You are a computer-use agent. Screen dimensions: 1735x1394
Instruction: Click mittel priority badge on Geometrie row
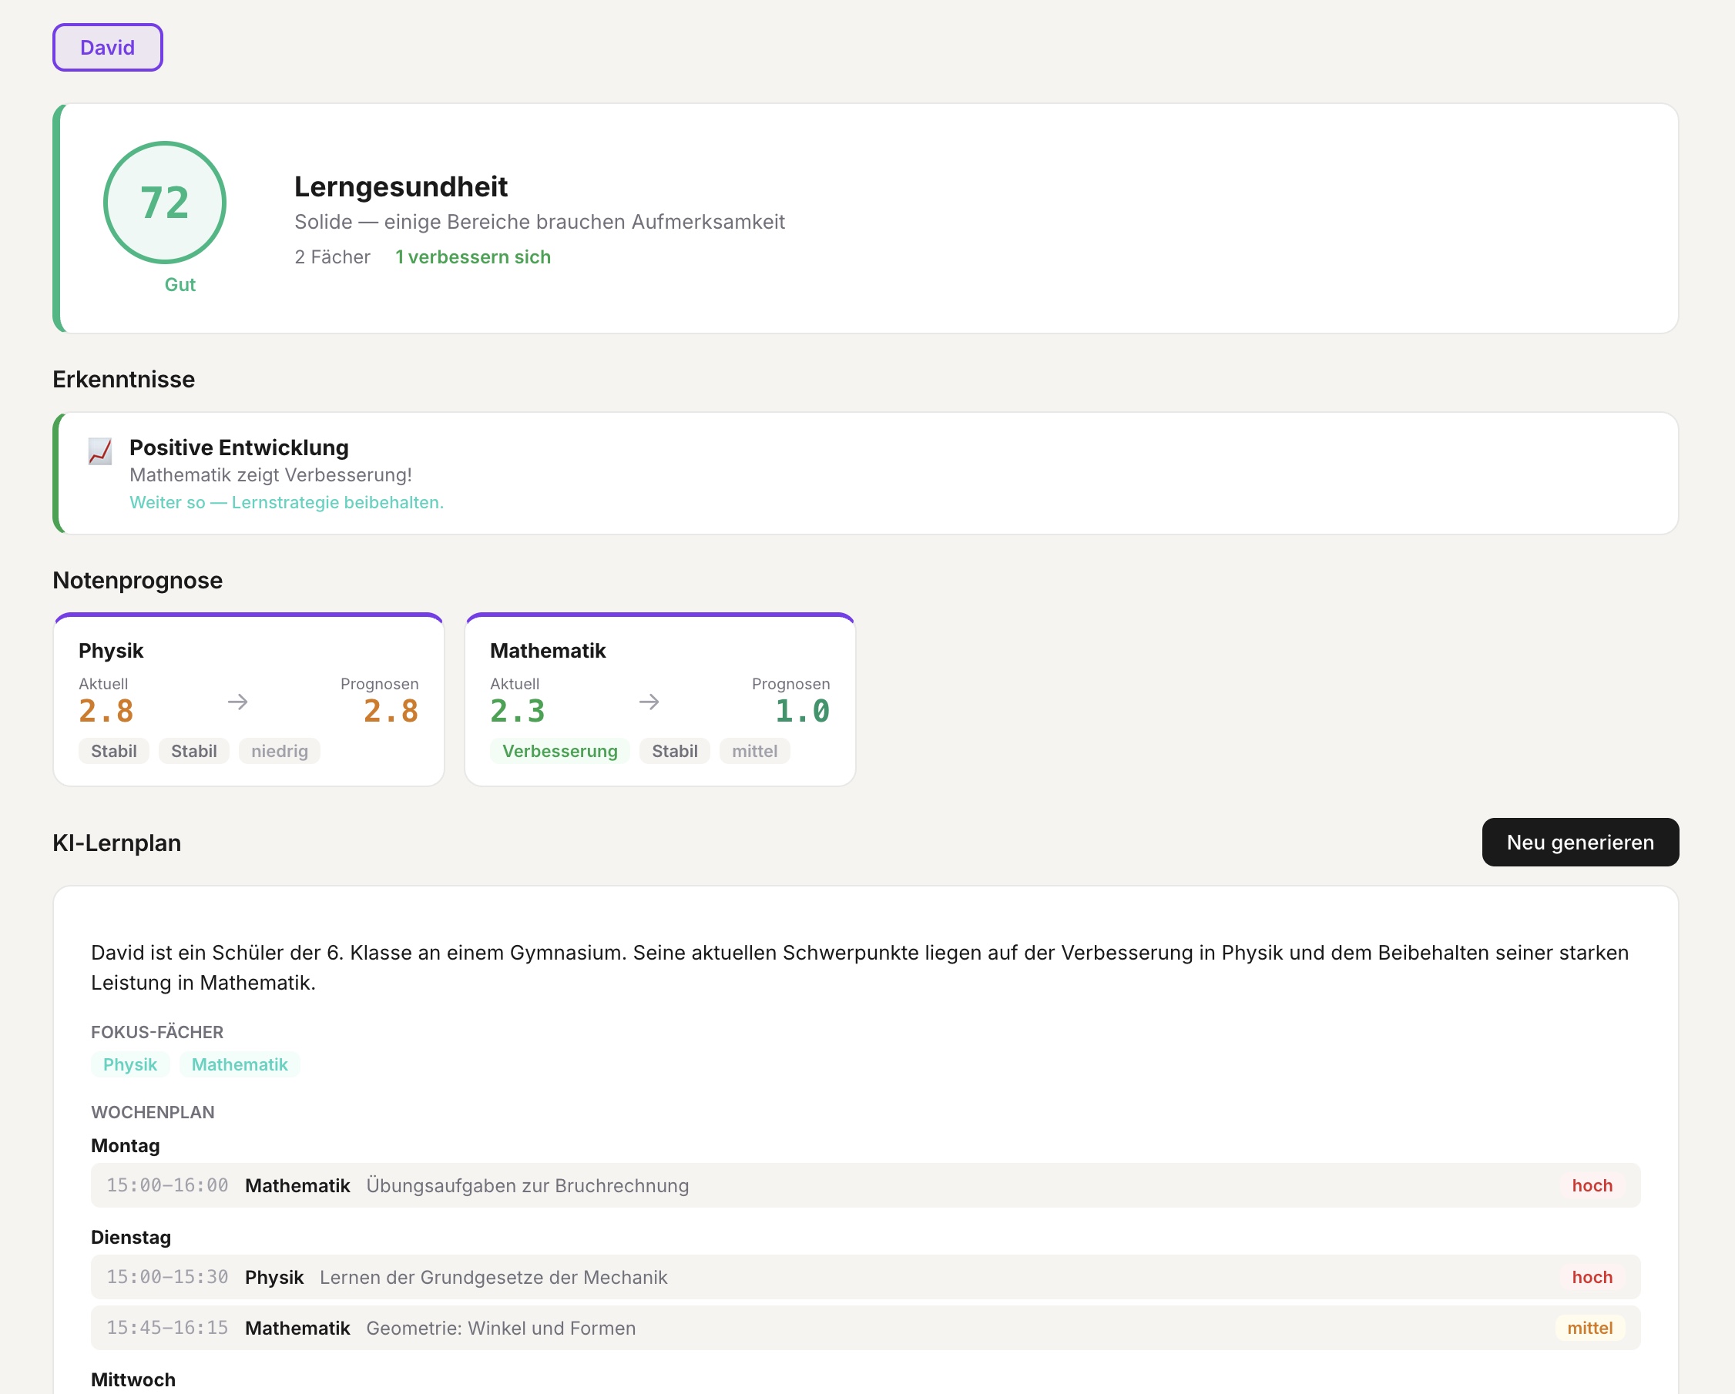click(x=1589, y=1328)
